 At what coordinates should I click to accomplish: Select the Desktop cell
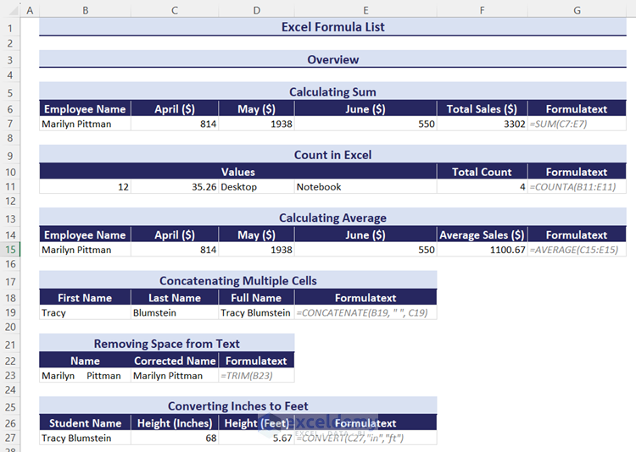[256, 187]
